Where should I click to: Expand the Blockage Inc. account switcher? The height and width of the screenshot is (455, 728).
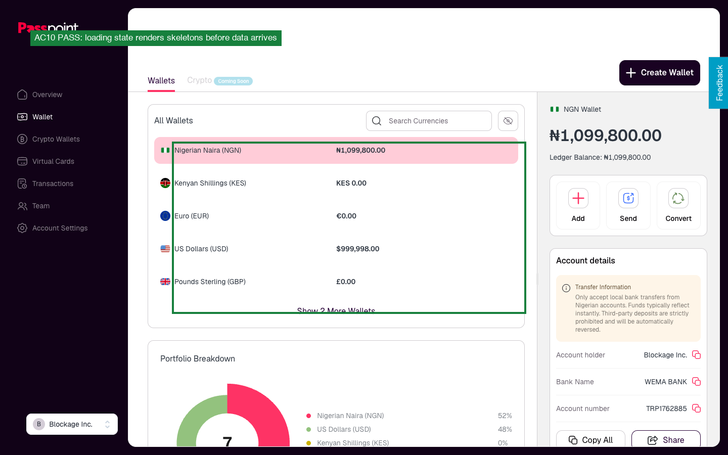point(72,424)
